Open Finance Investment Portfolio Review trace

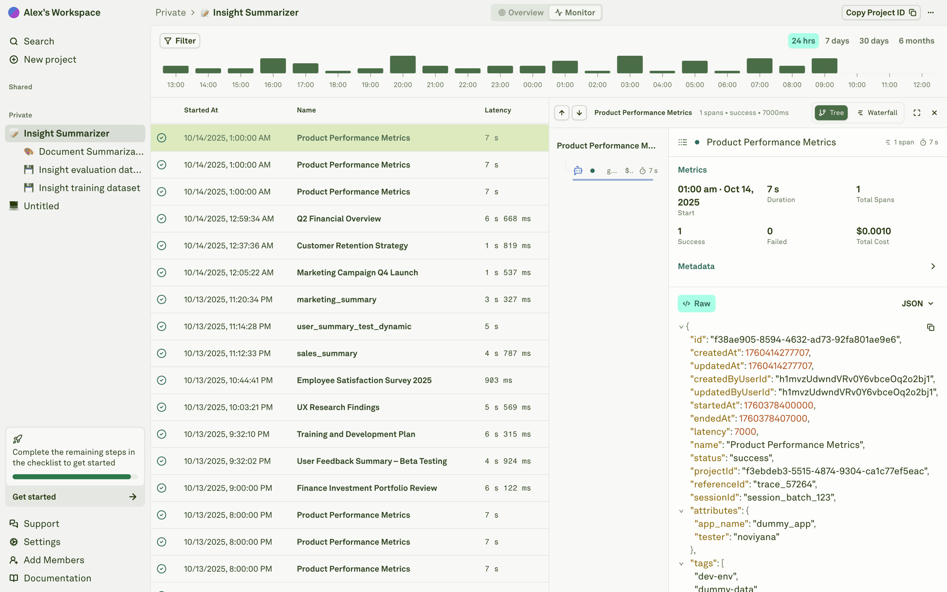click(x=350, y=488)
